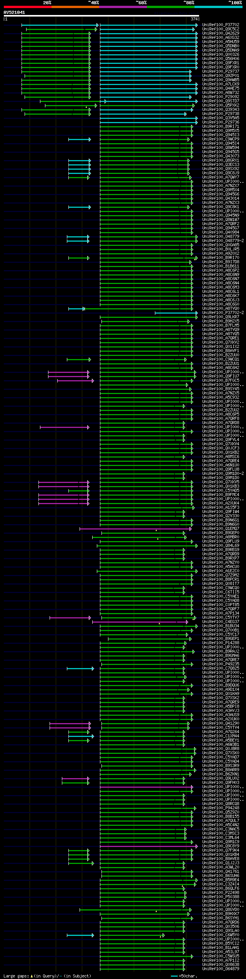Select the UniRef100_Q9AWB5 label

click(x=221, y=80)
